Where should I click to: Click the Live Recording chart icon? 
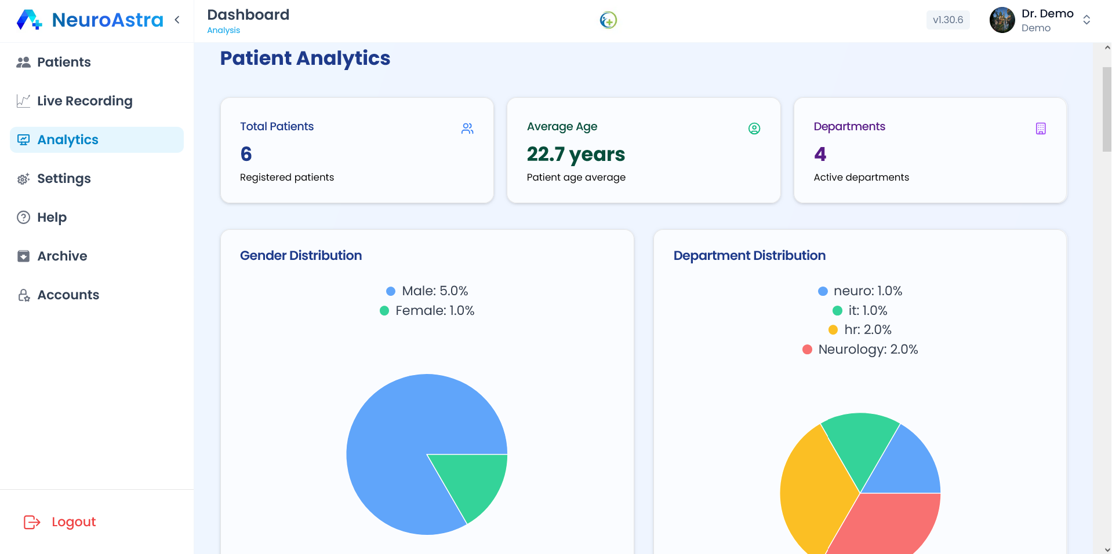pos(23,101)
